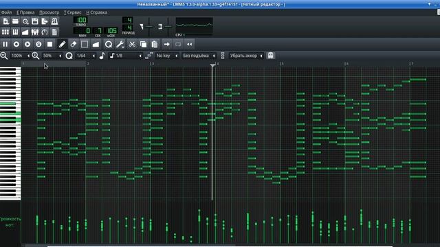440x247 pixels.
Task: Click bar 2 on the timeline ruler
Action: pos(87,64)
